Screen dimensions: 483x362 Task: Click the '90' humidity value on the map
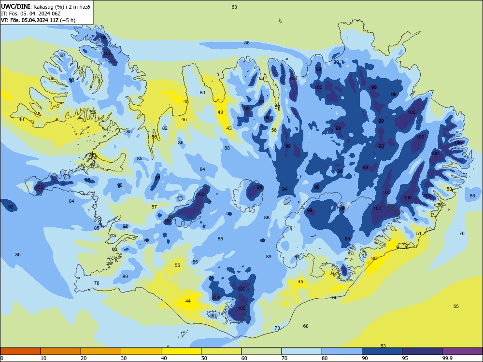tap(213, 316)
